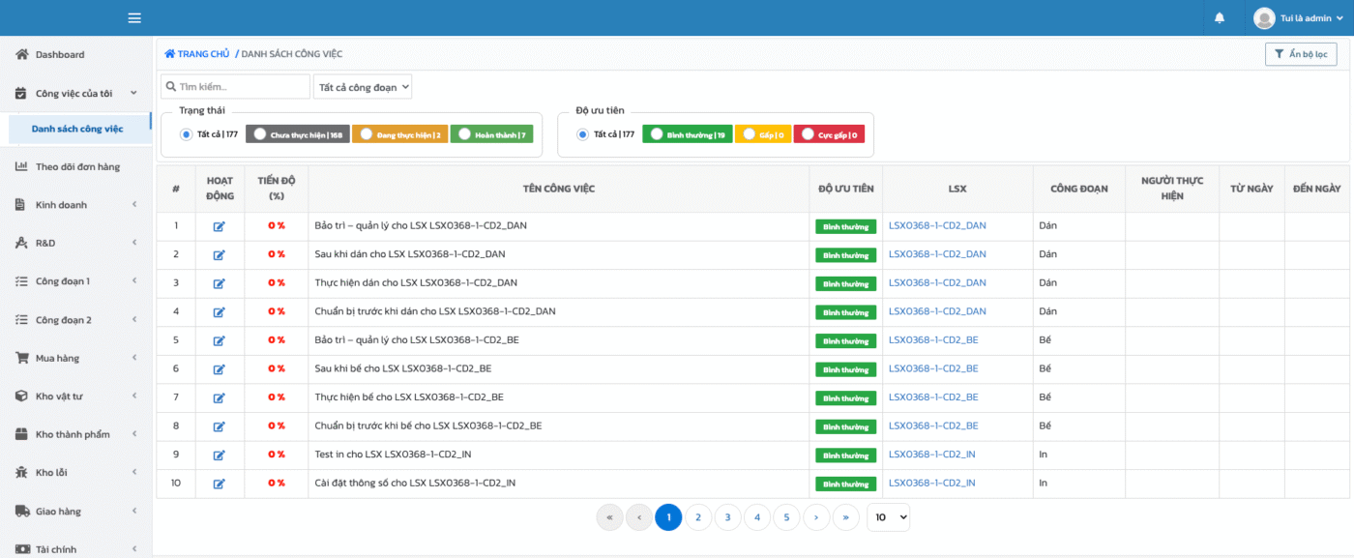The height and width of the screenshot is (558, 1354).
Task: Open 'Theo dõi đơn hàng' menu item
Action: (x=77, y=166)
